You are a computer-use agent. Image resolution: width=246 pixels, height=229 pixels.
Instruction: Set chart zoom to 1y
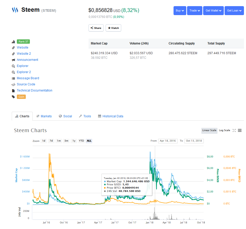coord(74,141)
